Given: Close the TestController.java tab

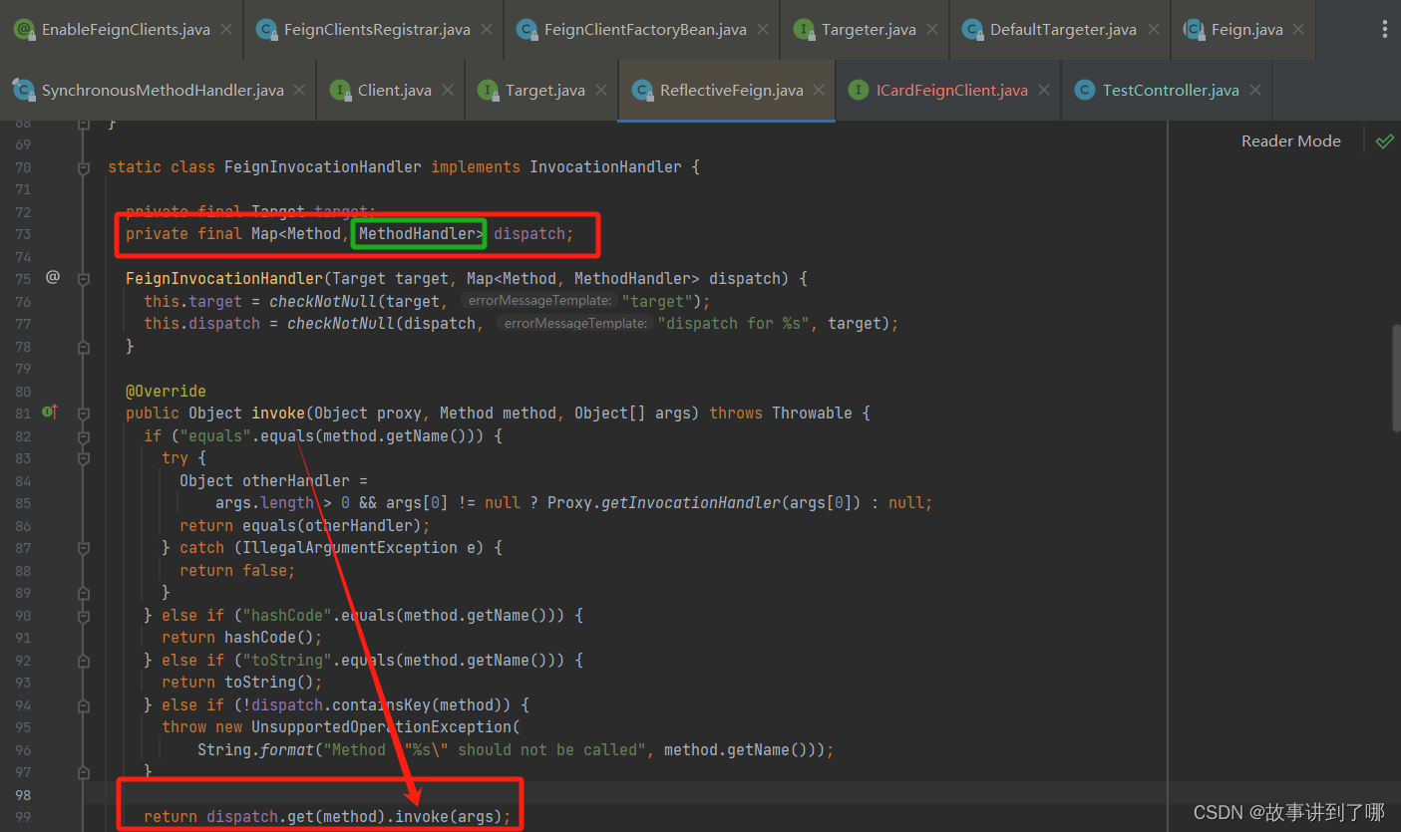Looking at the screenshot, I should pos(1254,90).
